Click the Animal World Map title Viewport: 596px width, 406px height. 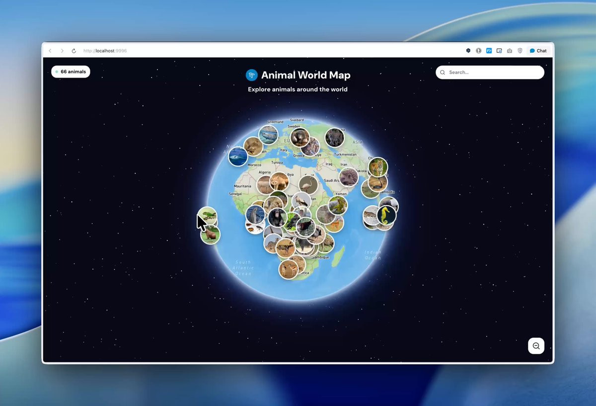(306, 75)
